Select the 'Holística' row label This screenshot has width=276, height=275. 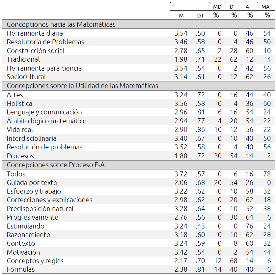coord(19,104)
